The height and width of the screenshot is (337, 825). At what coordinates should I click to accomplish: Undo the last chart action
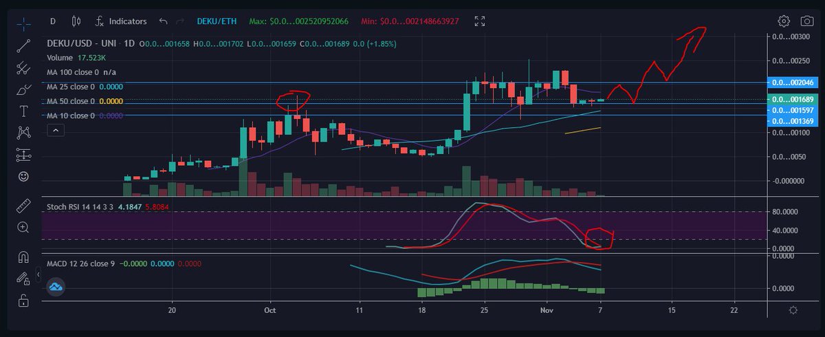tap(162, 21)
